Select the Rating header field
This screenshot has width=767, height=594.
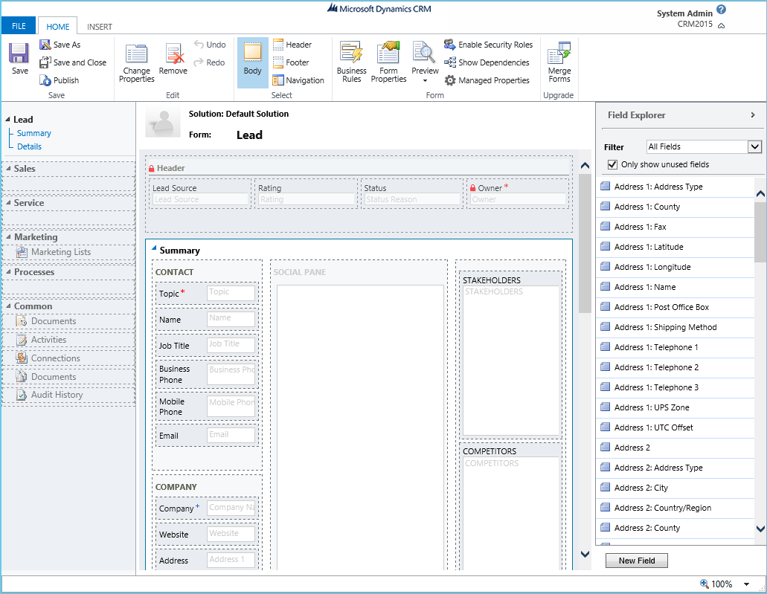click(307, 193)
